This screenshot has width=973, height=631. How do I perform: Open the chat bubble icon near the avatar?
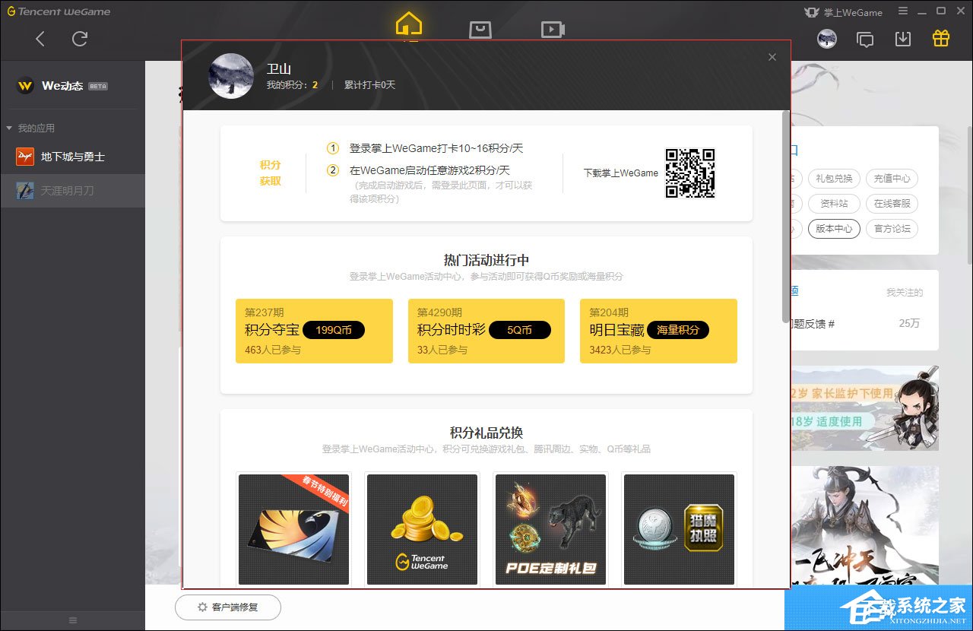pos(864,39)
